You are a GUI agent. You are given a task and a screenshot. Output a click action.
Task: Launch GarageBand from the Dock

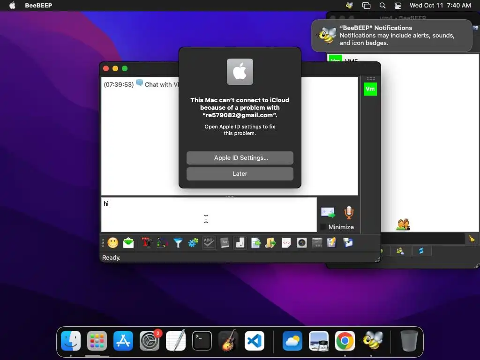[x=228, y=341]
